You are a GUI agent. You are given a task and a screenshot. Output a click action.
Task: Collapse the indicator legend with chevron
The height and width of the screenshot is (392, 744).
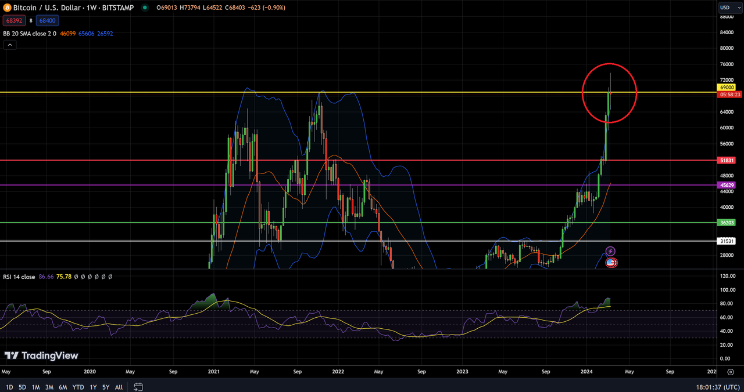point(9,45)
